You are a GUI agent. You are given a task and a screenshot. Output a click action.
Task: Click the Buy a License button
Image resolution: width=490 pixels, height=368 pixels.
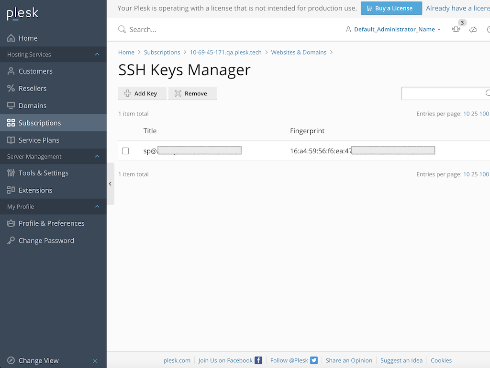391,8
